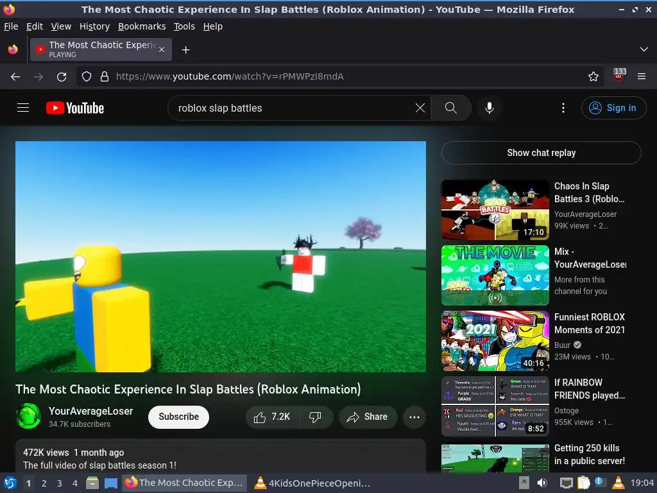Reload the page in Firefox
This screenshot has height=493, width=657.
62,76
